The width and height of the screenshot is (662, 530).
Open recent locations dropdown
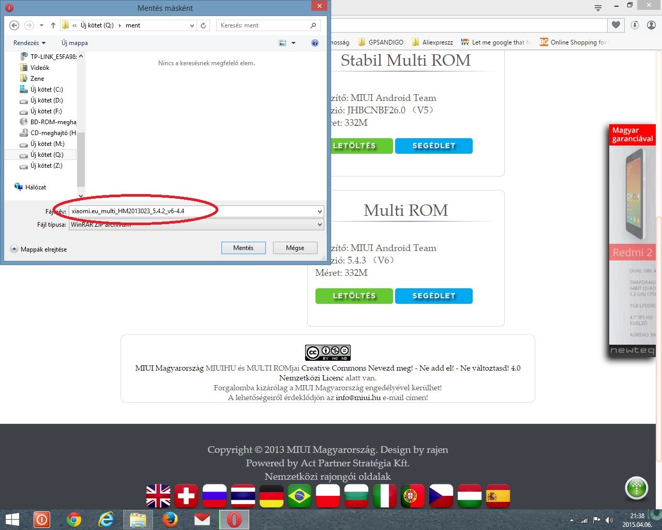(x=41, y=25)
